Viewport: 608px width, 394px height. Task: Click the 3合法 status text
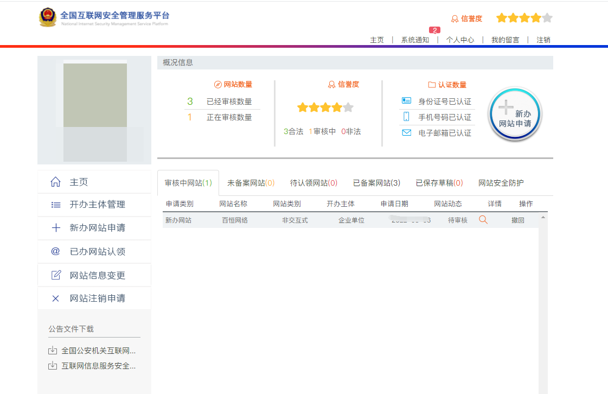tap(293, 131)
